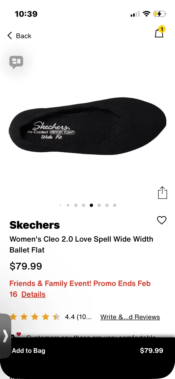This screenshot has width=175, height=379.
Task: Add to Bag for $79.99
Action: pos(87,351)
